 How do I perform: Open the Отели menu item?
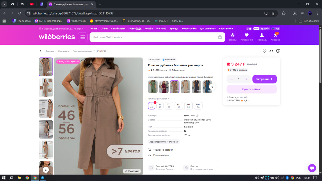point(104,29)
